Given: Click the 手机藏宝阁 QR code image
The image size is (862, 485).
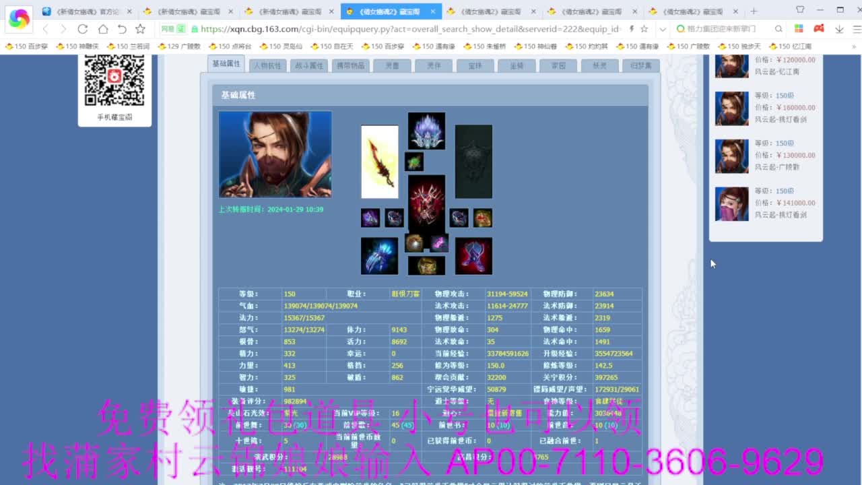Looking at the screenshot, I should 114,80.
